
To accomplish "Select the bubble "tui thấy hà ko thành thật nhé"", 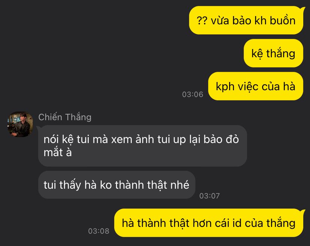I will [117, 185].
